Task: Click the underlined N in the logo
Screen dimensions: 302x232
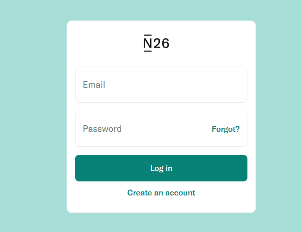Action: pyautogui.click(x=147, y=44)
